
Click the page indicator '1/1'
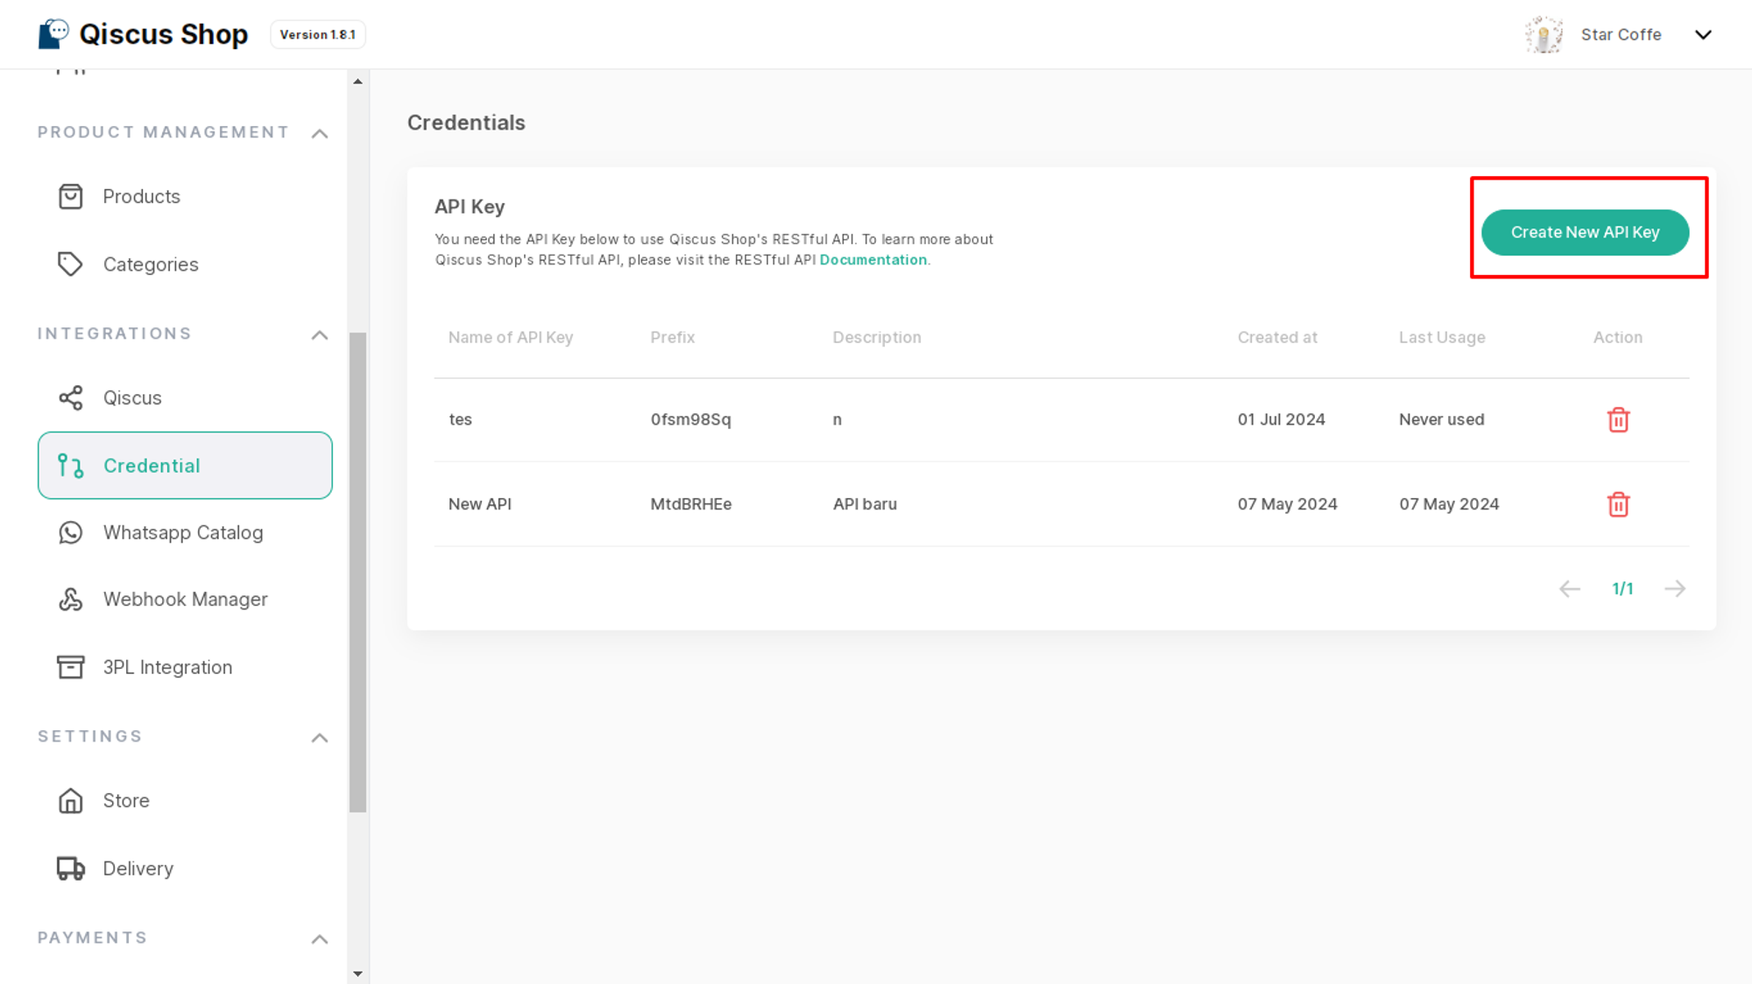click(1622, 588)
